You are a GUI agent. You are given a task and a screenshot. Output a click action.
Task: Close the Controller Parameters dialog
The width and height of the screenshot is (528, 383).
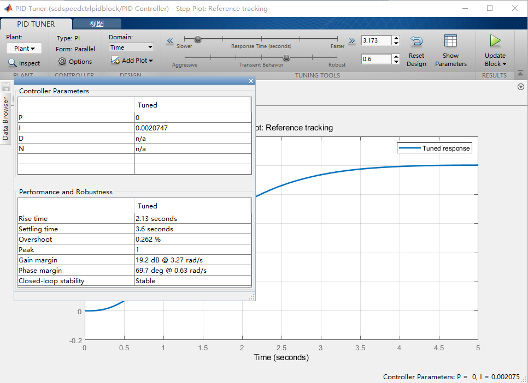click(250, 81)
